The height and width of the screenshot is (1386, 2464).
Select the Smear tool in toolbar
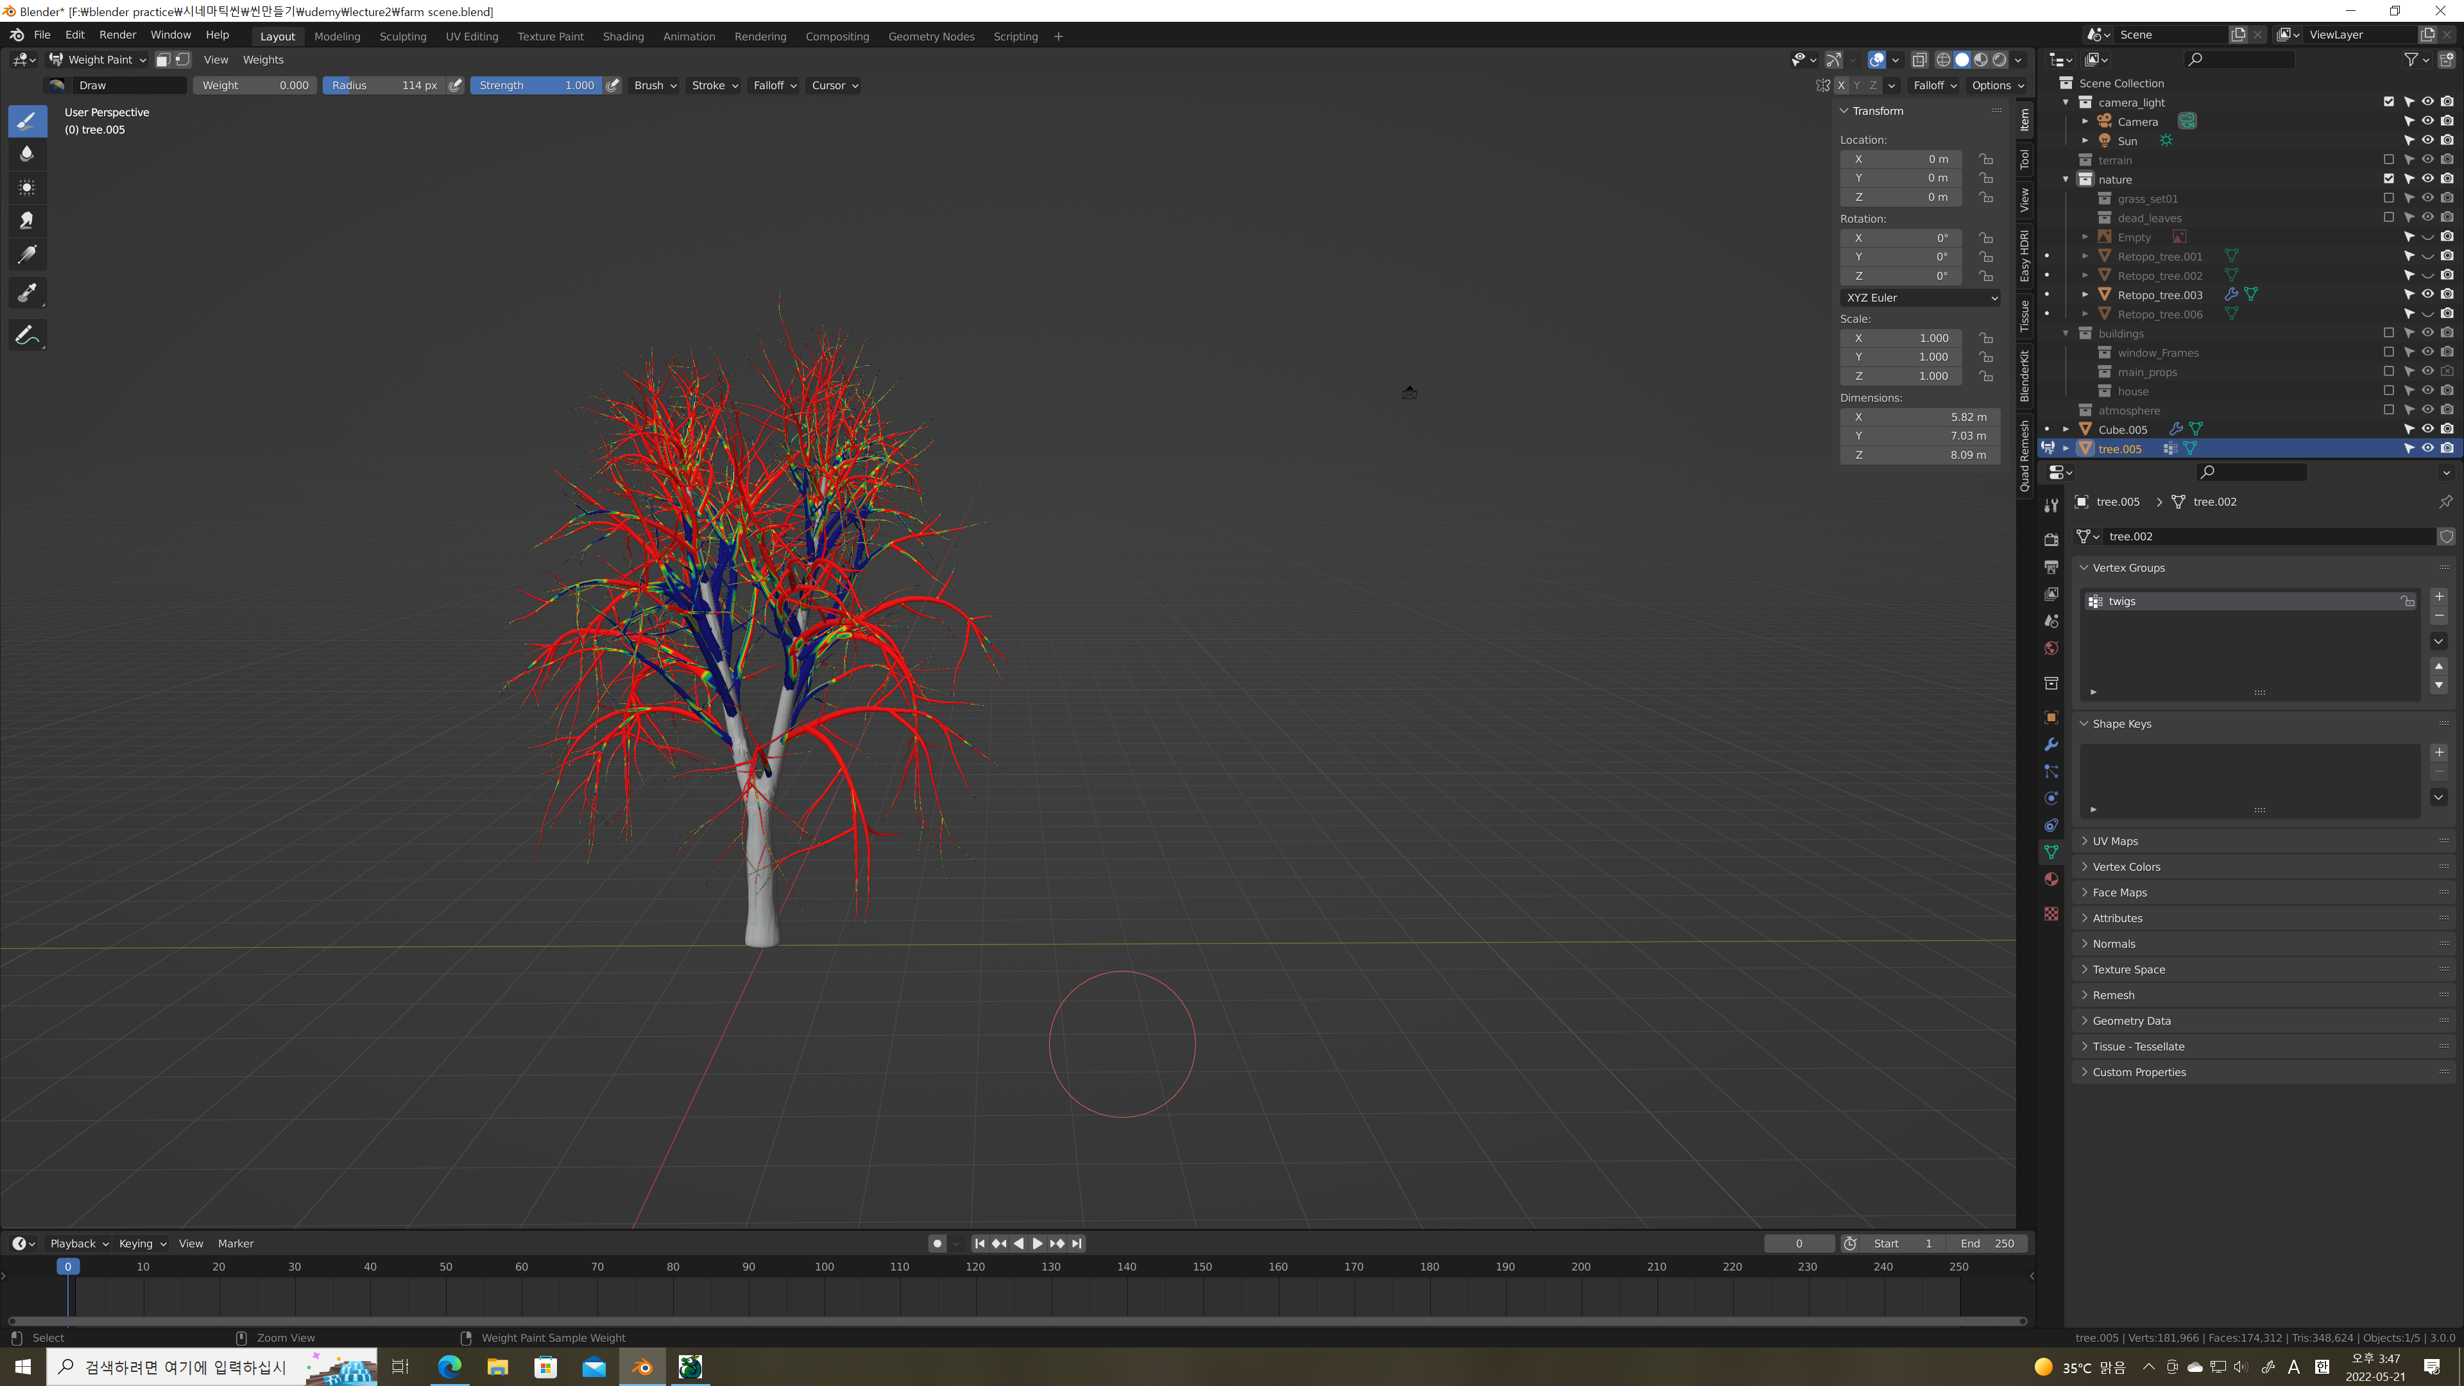pos(27,221)
